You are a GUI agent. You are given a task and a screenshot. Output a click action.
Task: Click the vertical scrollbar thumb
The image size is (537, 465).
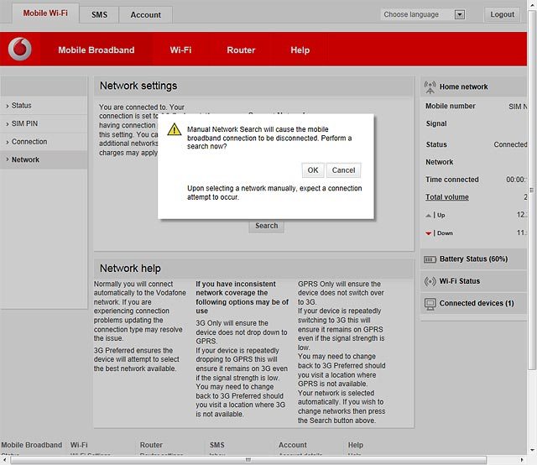532,191
